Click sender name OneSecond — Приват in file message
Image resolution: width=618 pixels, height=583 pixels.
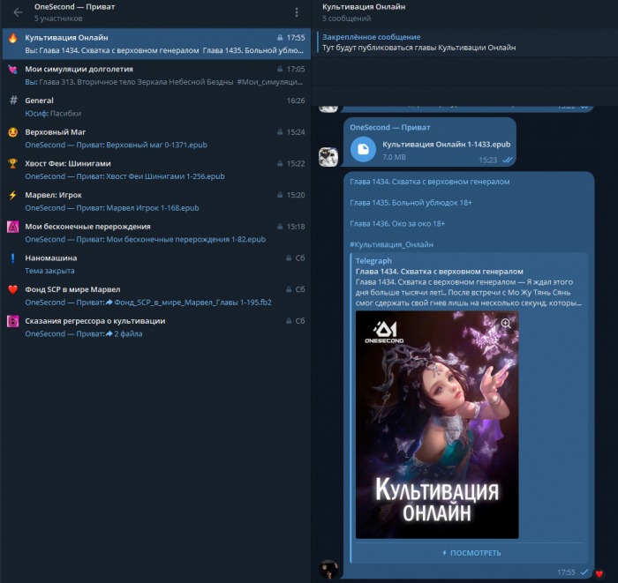coord(390,128)
